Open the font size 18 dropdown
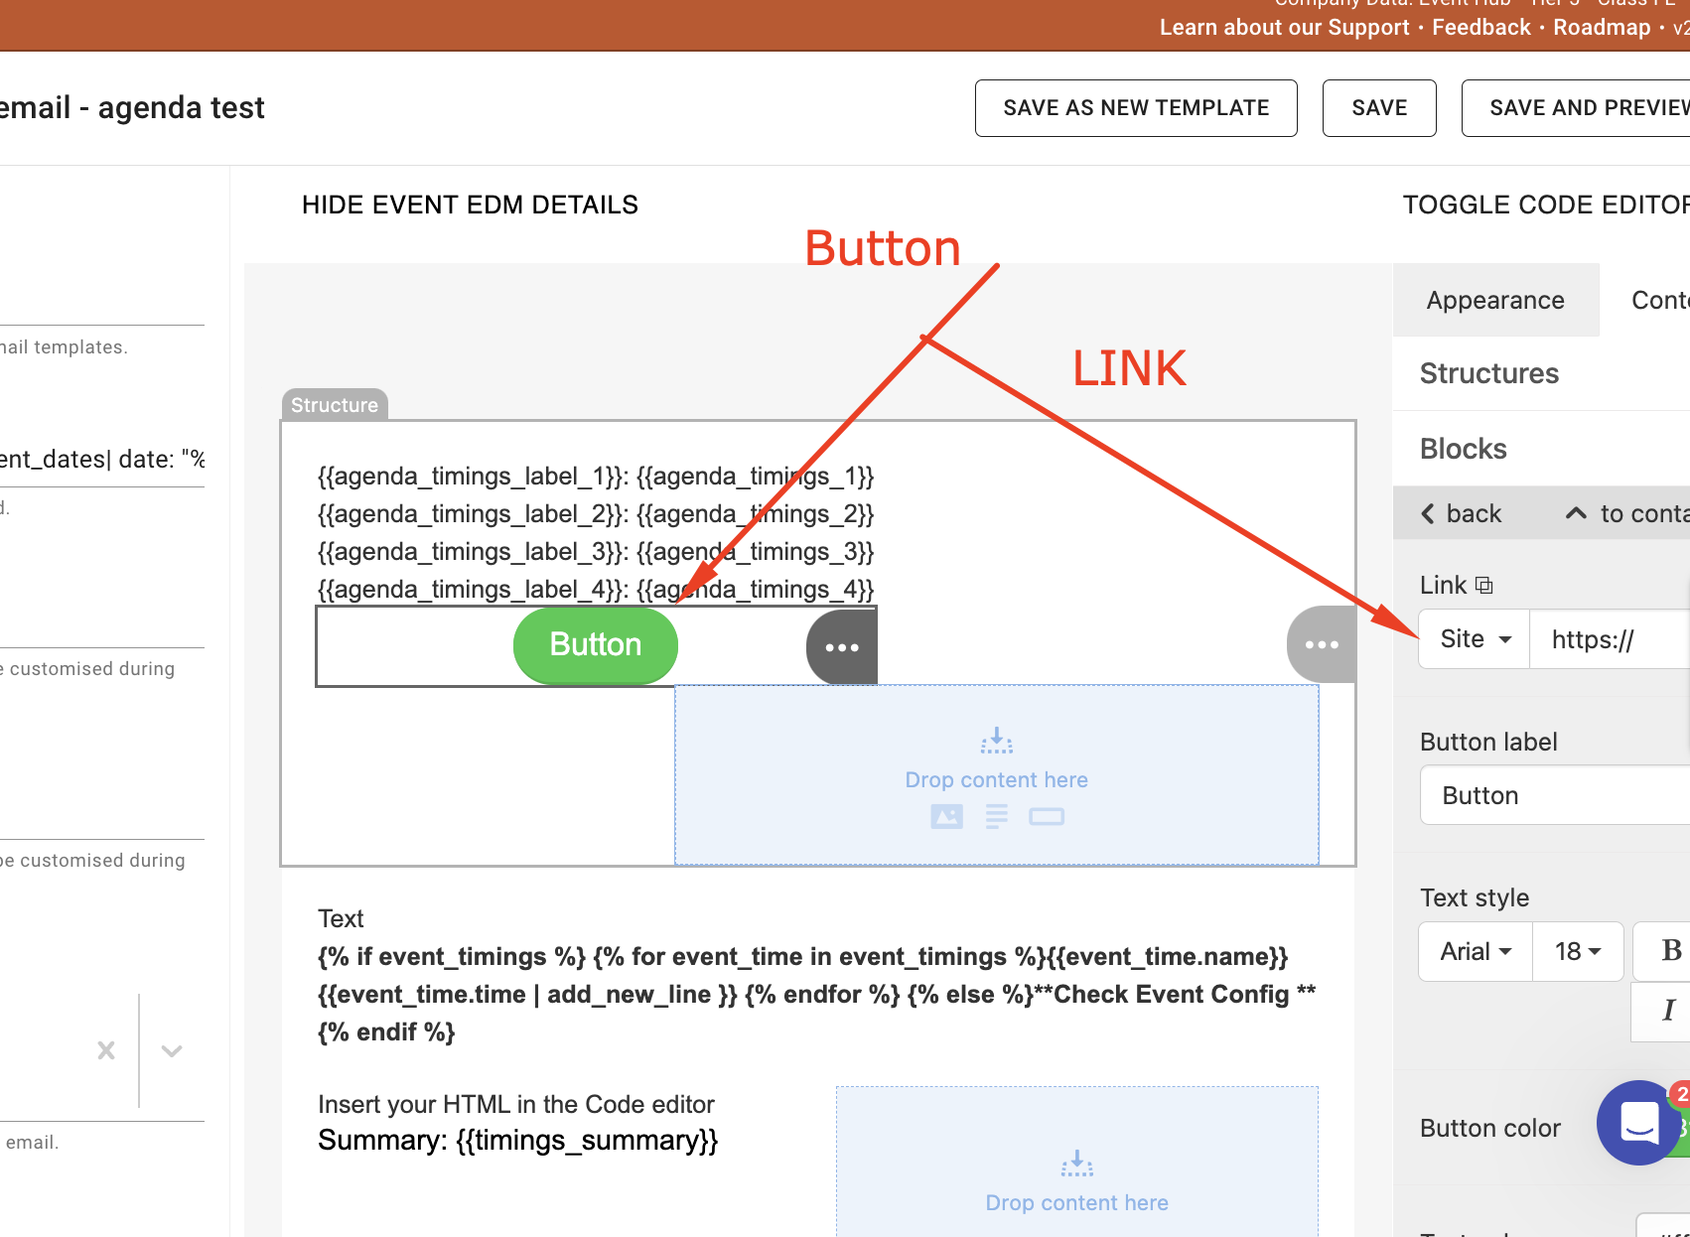The height and width of the screenshot is (1237, 1690). tap(1578, 951)
